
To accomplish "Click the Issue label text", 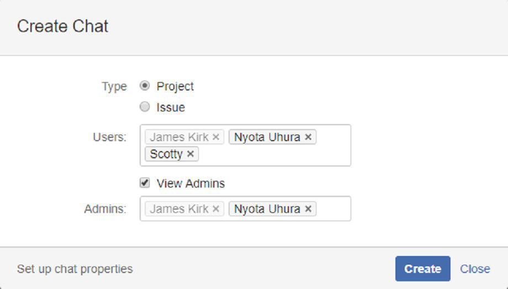I will tap(171, 108).
